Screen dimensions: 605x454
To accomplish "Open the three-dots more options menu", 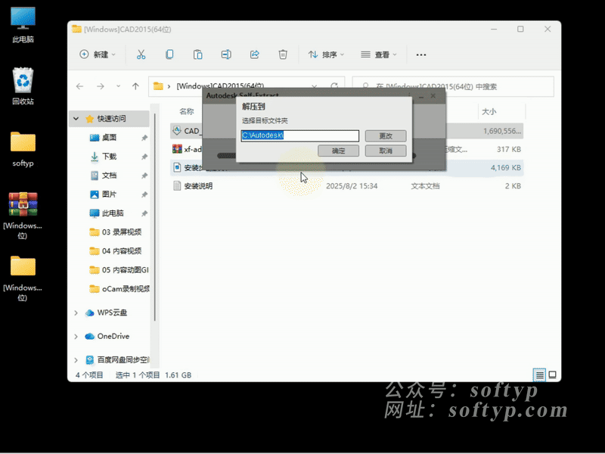I will [x=421, y=54].
